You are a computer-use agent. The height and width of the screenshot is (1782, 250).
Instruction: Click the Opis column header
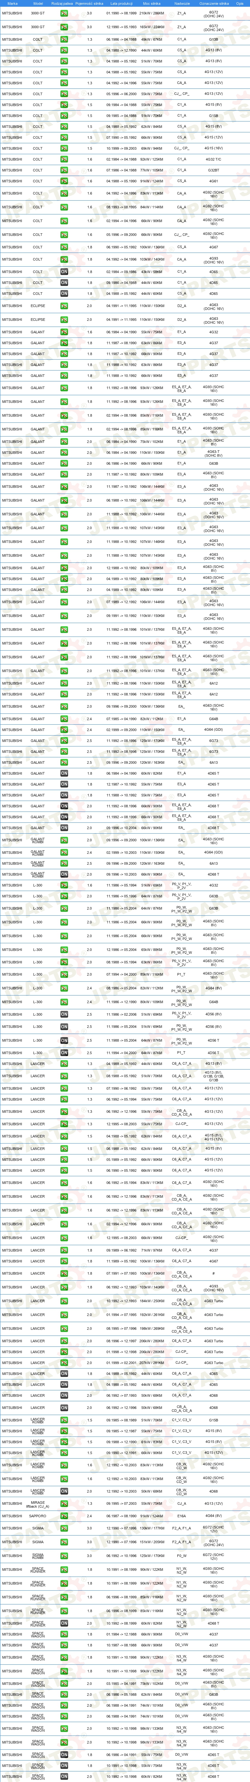pyautogui.click(x=240, y=4)
